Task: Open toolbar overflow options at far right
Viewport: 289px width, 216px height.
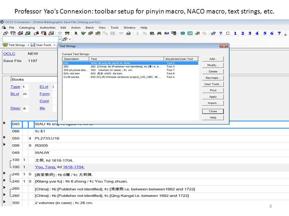Action: click(x=285, y=34)
